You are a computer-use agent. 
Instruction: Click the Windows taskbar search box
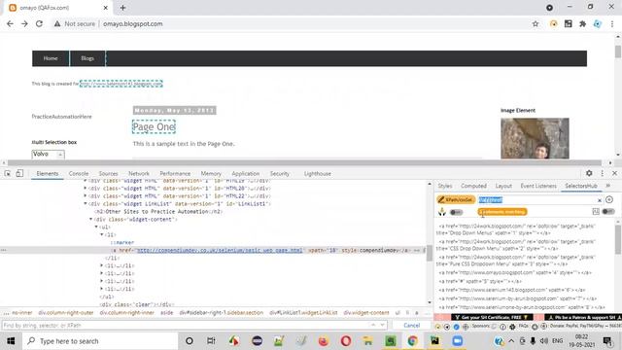tap(100, 341)
